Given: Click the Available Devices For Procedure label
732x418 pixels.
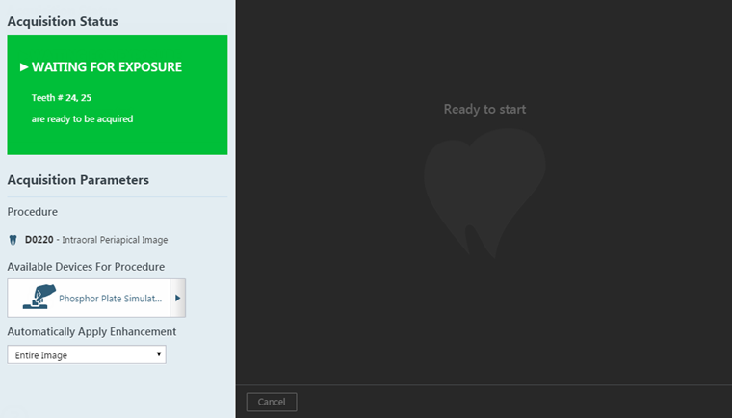Looking at the screenshot, I should 86,266.
